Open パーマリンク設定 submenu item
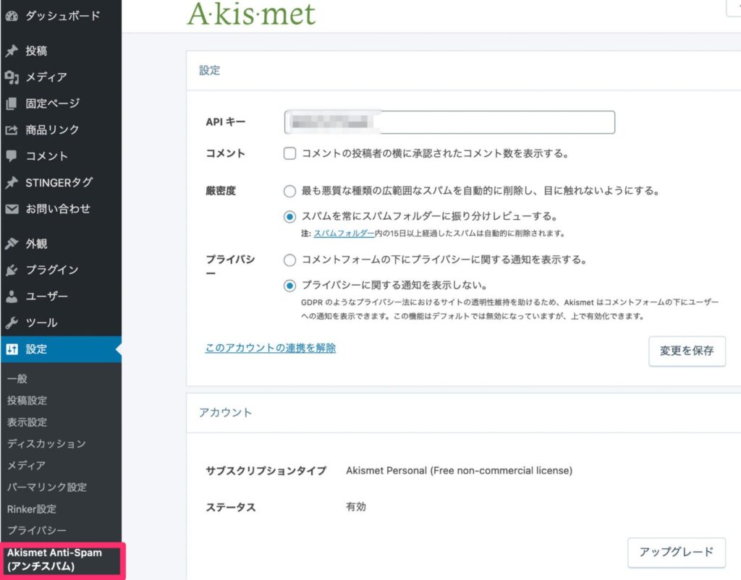741x580 pixels. coord(47,487)
